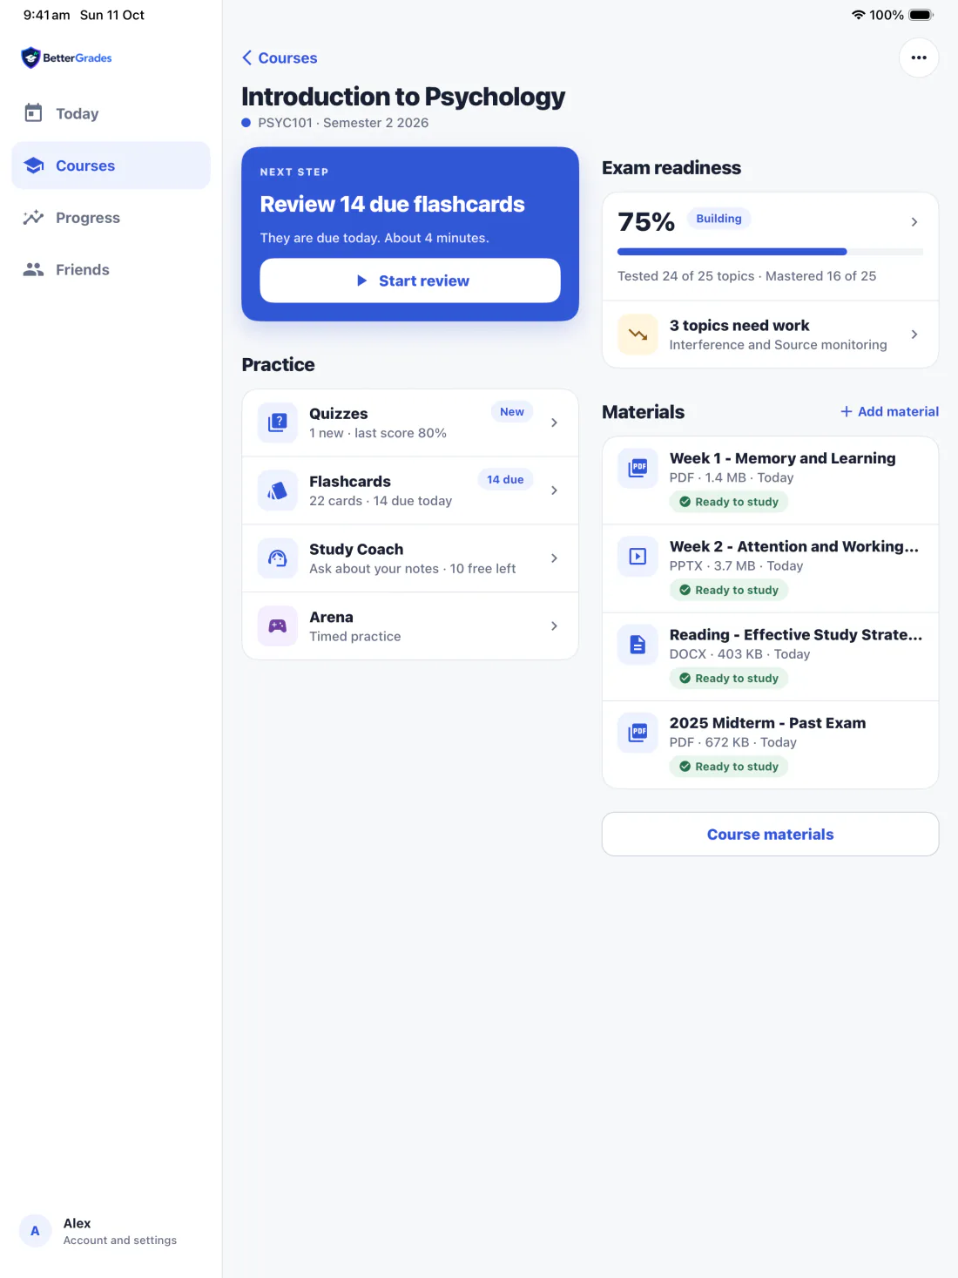Image resolution: width=958 pixels, height=1278 pixels.
Task: Click 'Review 14 due flashcards' heading
Action: [x=393, y=205]
